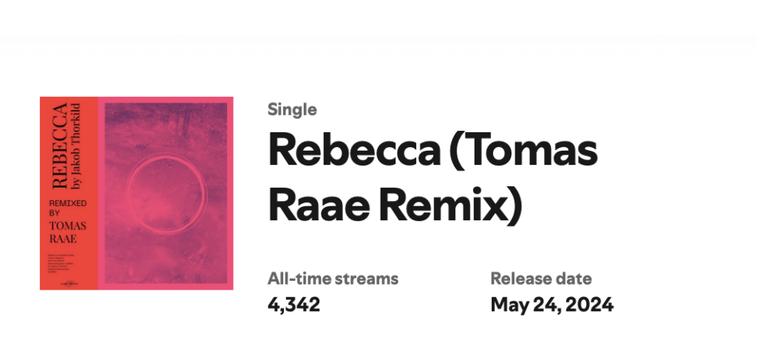Screen dimensions: 757x354
Task: Click the orange sidebar strip of cover
Action: (69, 193)
